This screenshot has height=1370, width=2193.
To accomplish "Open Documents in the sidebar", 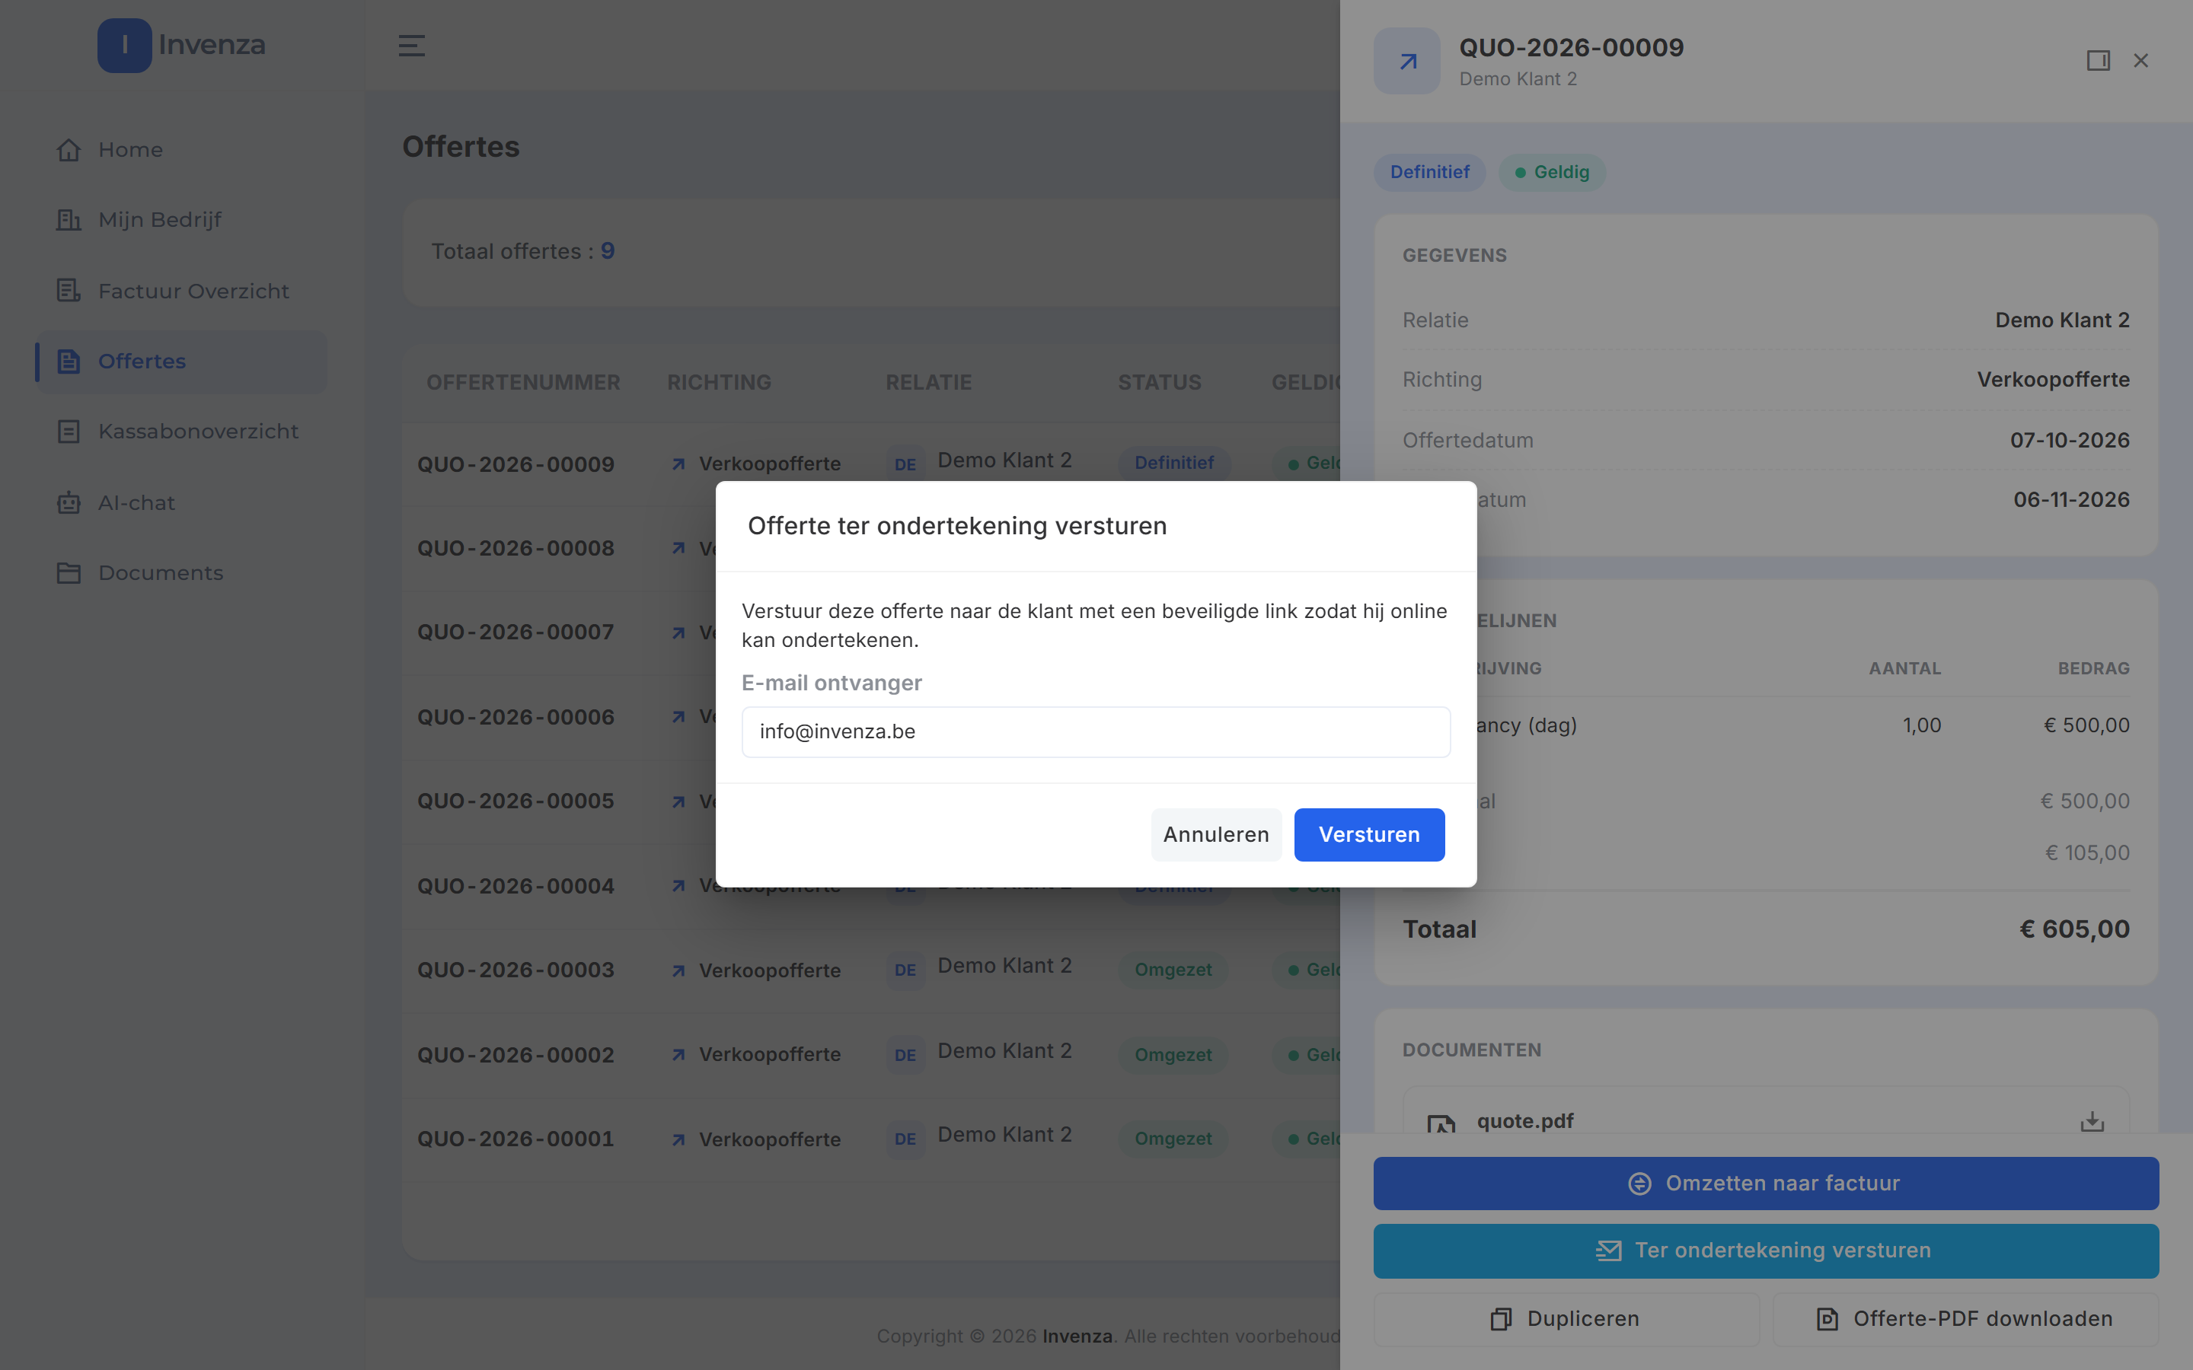I will 181,572.
